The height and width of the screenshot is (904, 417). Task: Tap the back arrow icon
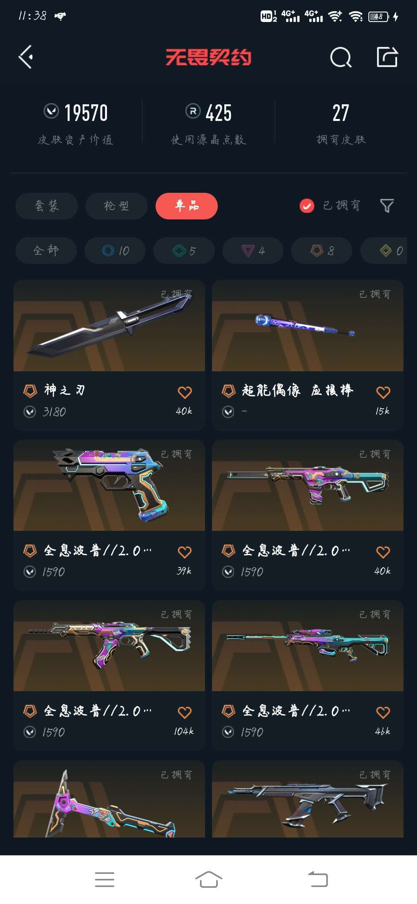[x=26, y=57]
